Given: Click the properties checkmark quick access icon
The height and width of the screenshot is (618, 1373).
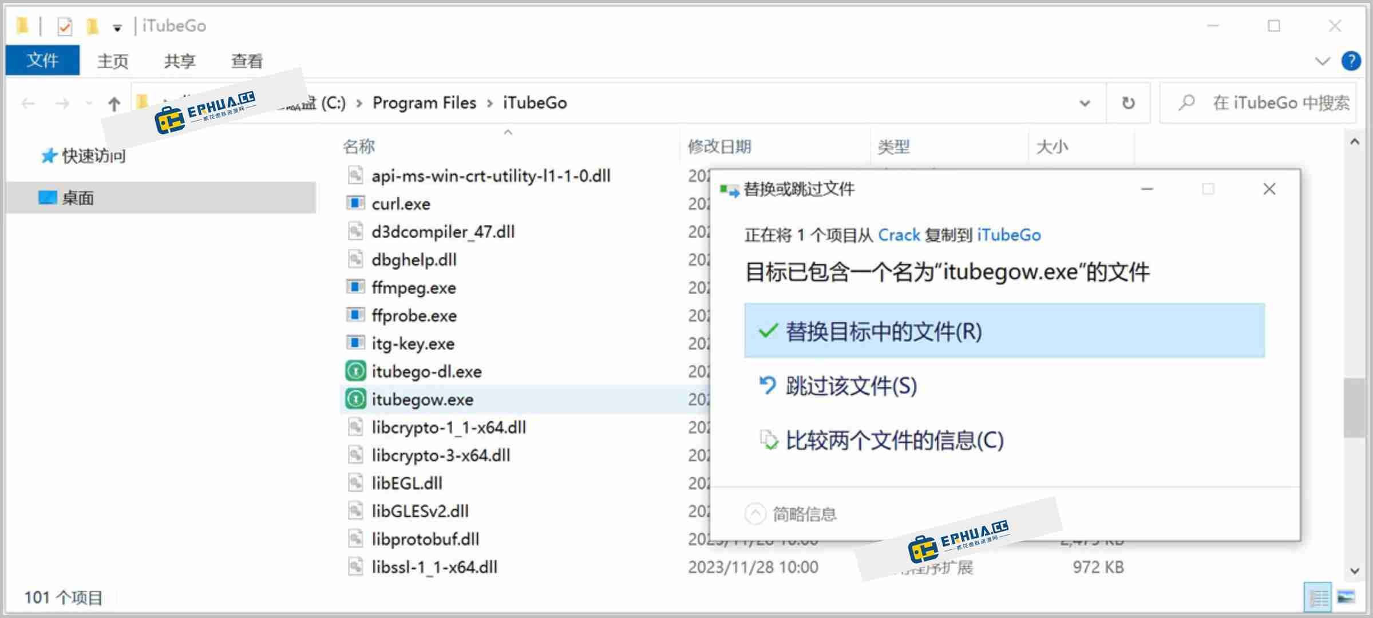Looking at the screenshot, I should (x=65, y=26).
